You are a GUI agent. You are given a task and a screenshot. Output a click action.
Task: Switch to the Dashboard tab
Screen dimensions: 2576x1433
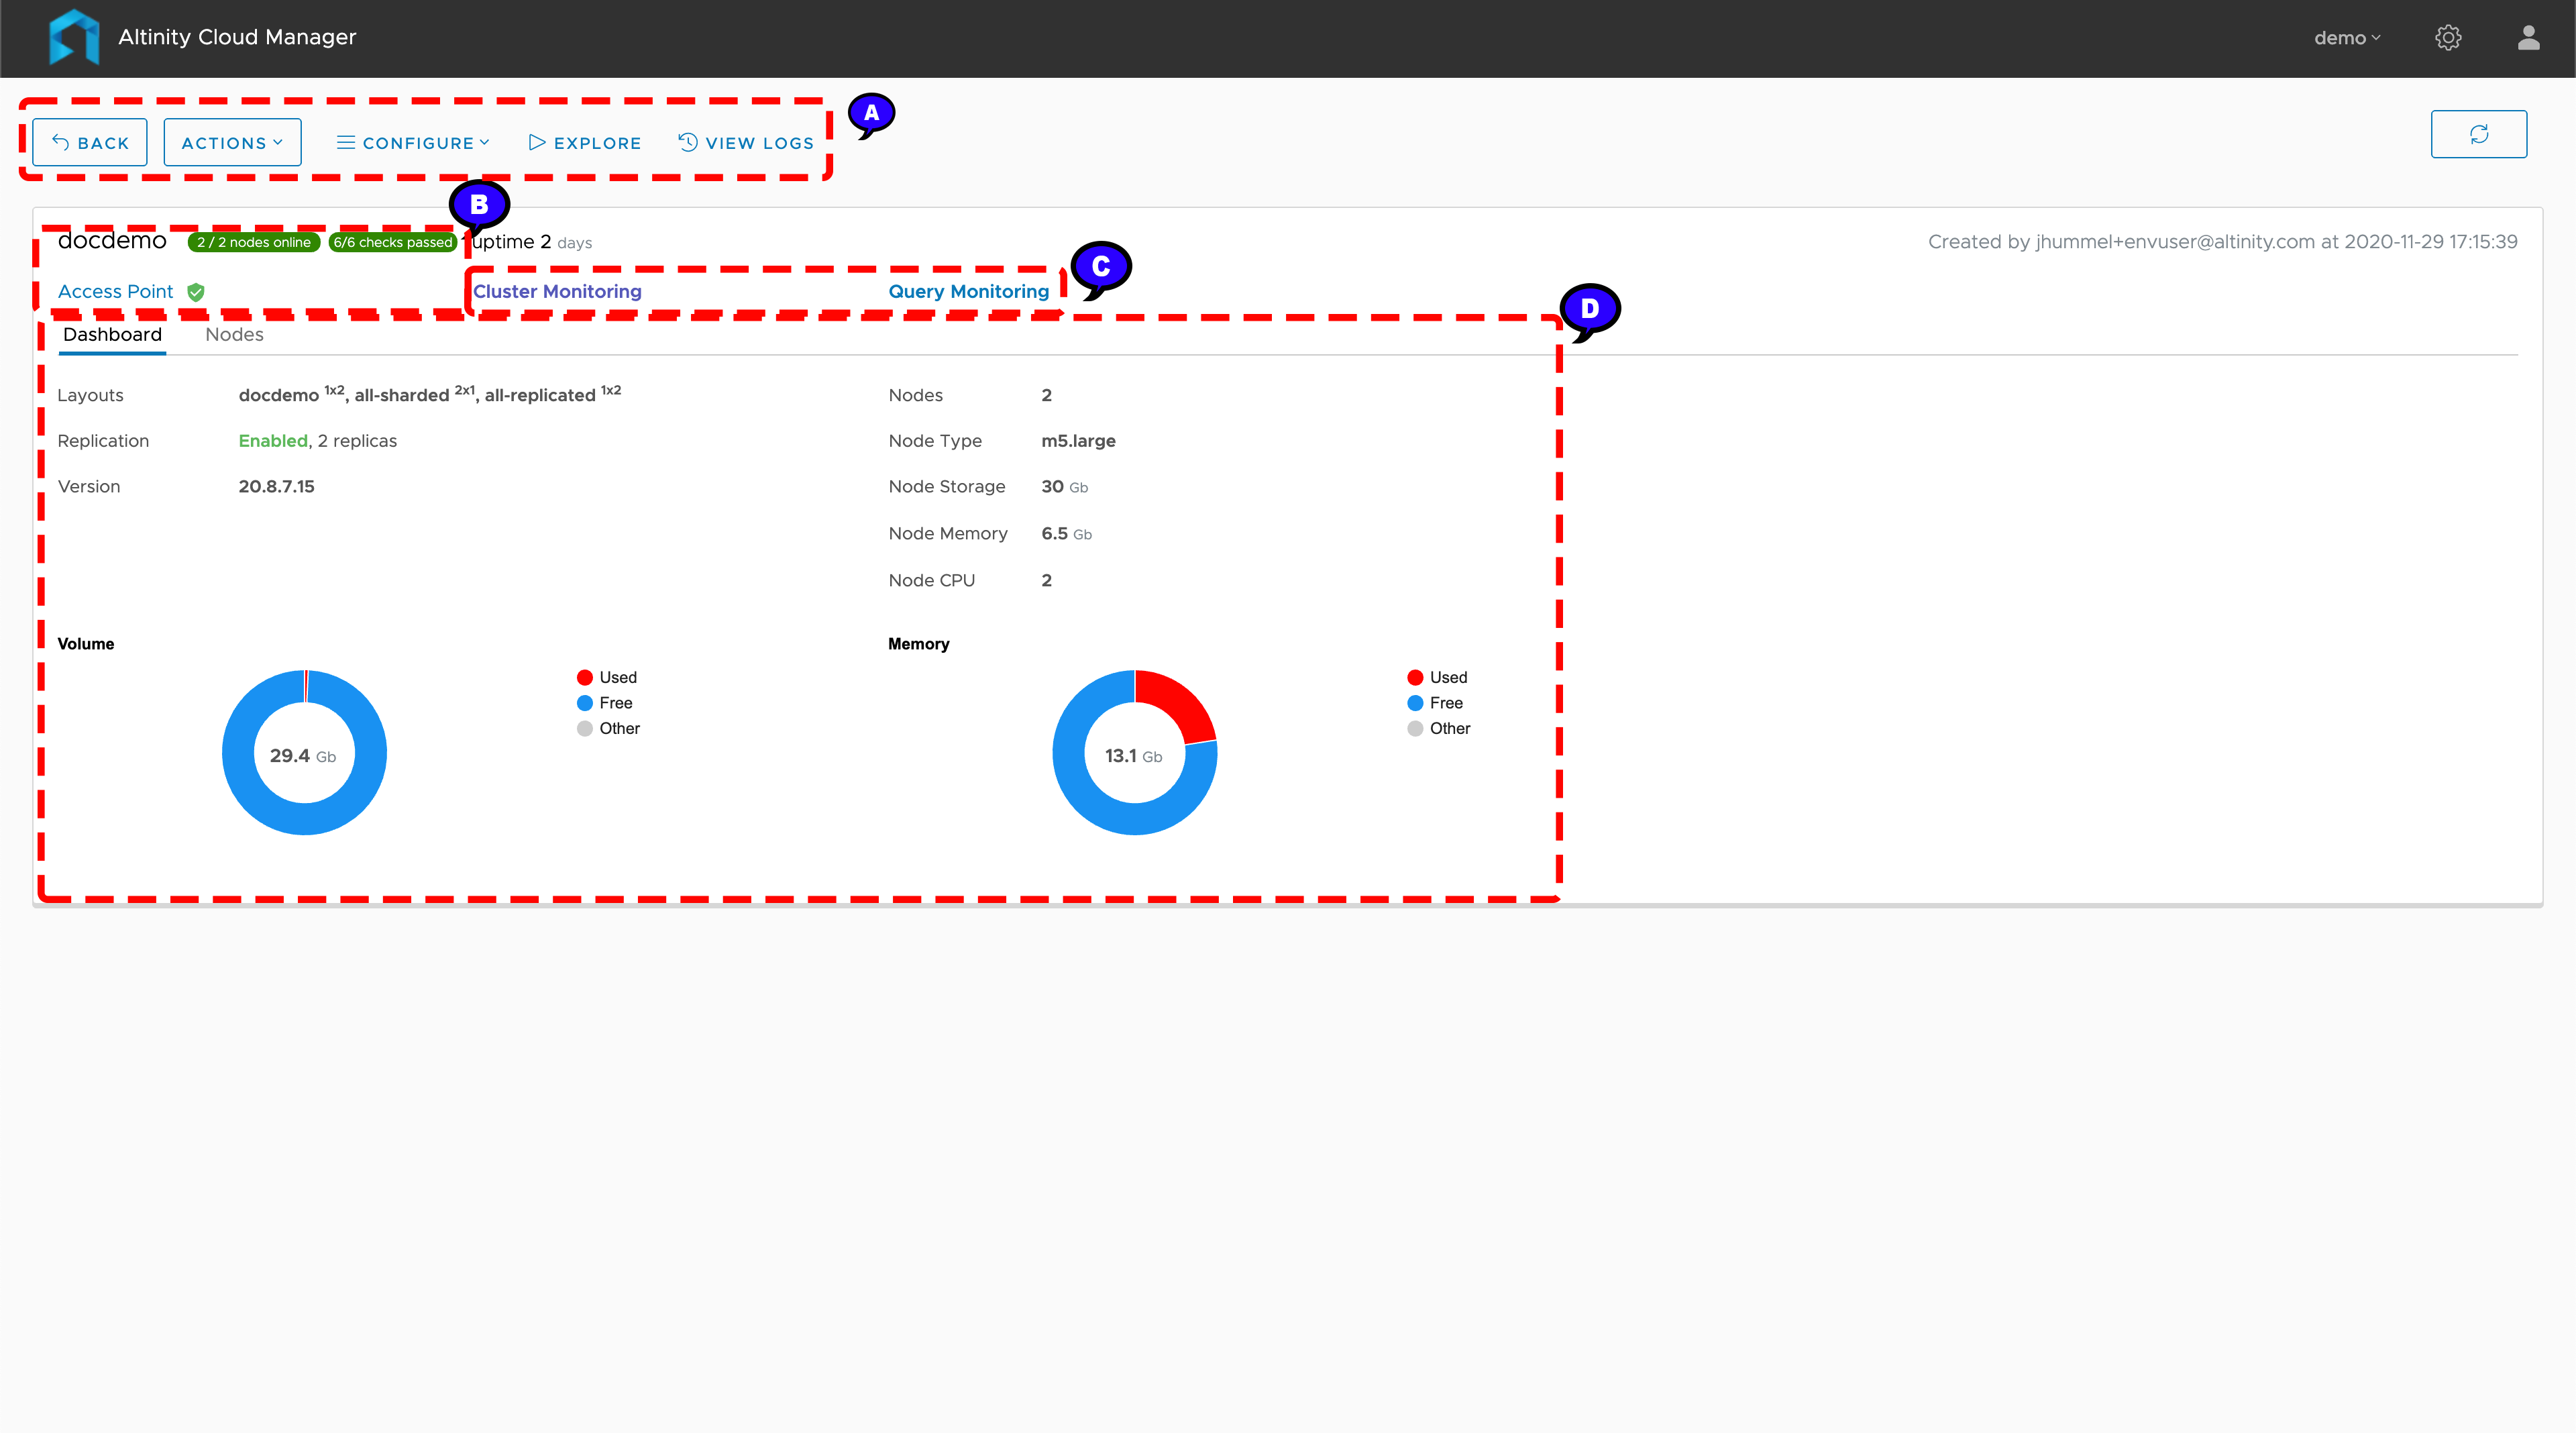112,334
